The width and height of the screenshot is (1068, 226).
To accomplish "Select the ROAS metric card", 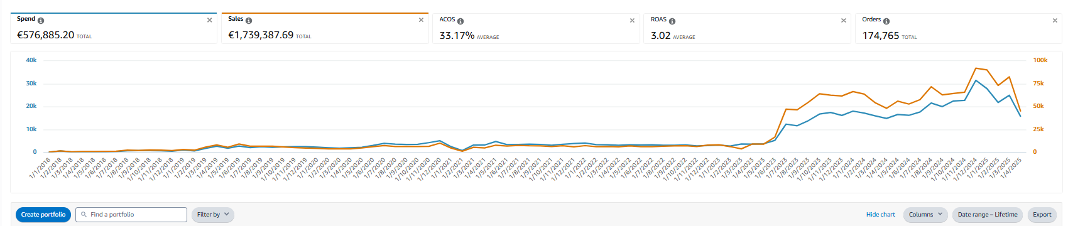I will [x=748, y=29].
